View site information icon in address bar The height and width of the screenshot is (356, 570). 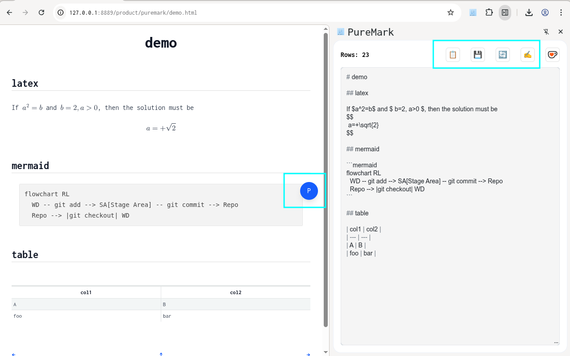[61, 12]
